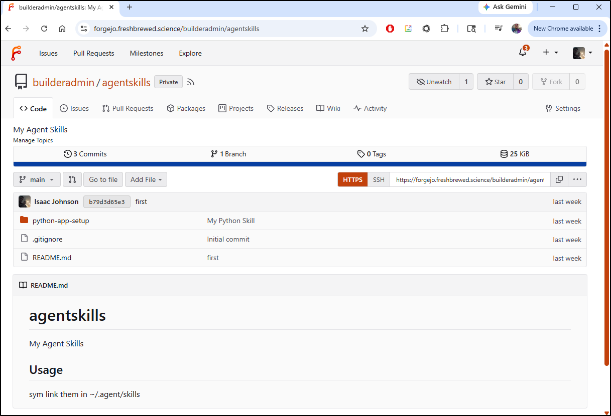Toggle Unwatch on this repository
611x416 pixels.
[x=434, y=82]
